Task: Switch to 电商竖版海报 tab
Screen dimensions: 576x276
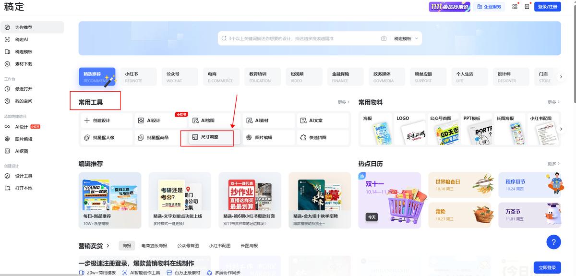Action: click(x=154, y=246)
